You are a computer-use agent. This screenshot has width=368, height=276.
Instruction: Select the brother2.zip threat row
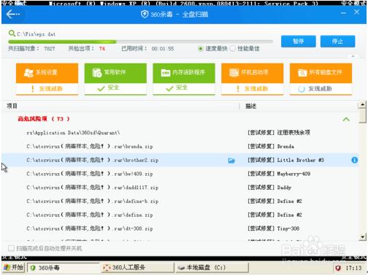(180, 160)
